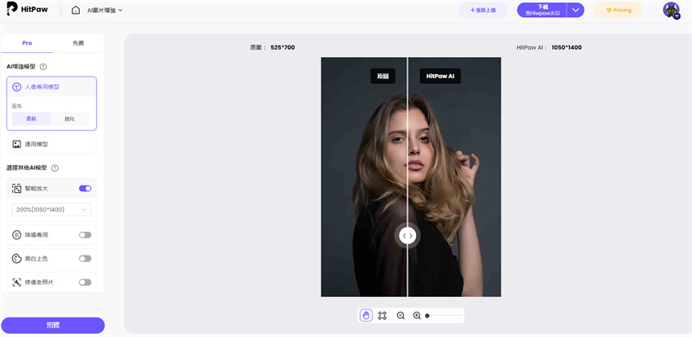
Task: Select the 銳化 style option
Action: pos(69,119)
